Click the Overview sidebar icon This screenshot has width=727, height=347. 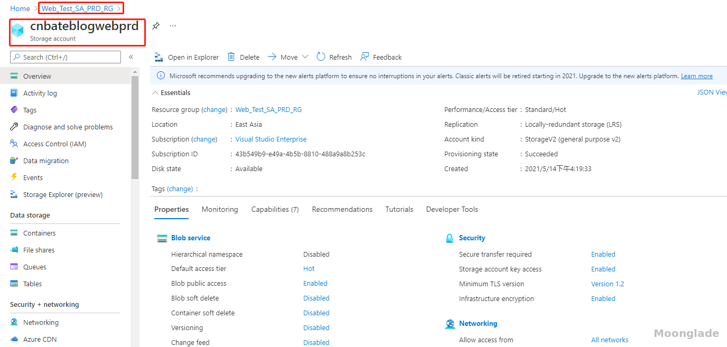14,76
